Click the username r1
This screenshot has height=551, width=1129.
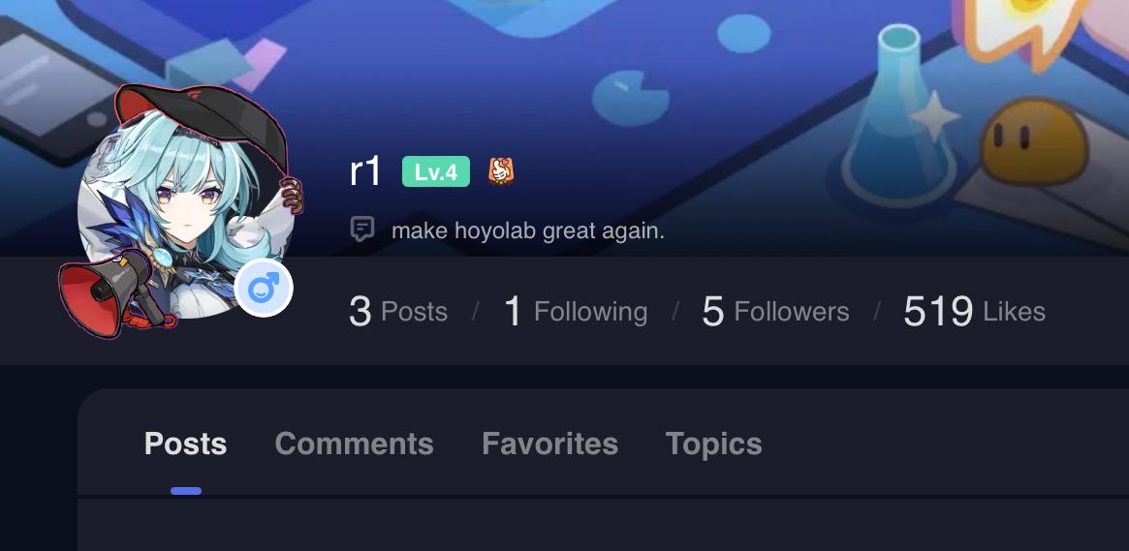click(x=364, y=172)
